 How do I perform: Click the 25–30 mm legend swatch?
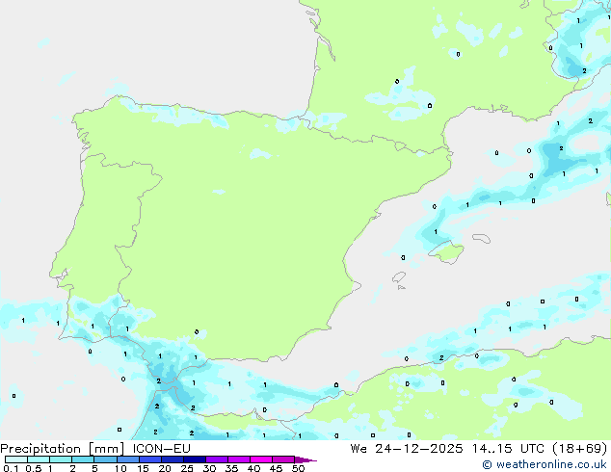click(195, 459)
